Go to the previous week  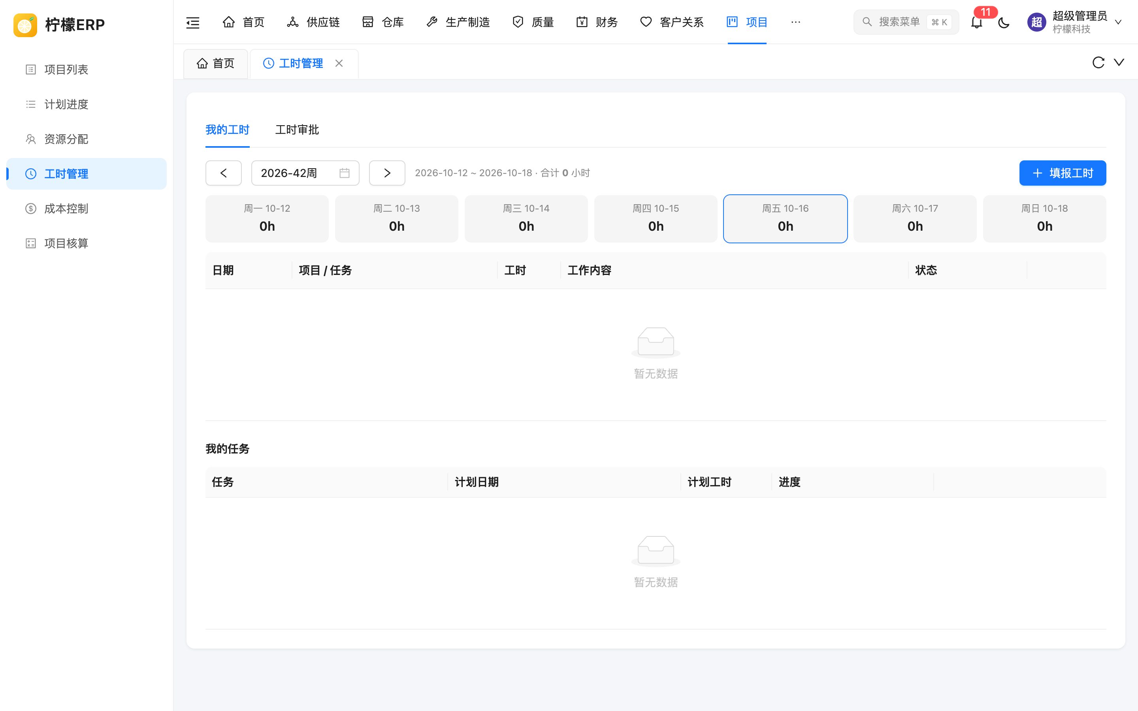pyautogui.click(x=223, y=173)
